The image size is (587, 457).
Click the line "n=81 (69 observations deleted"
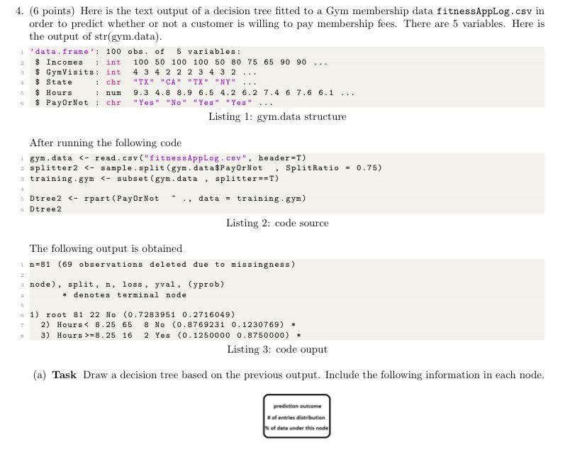point(162,265)
